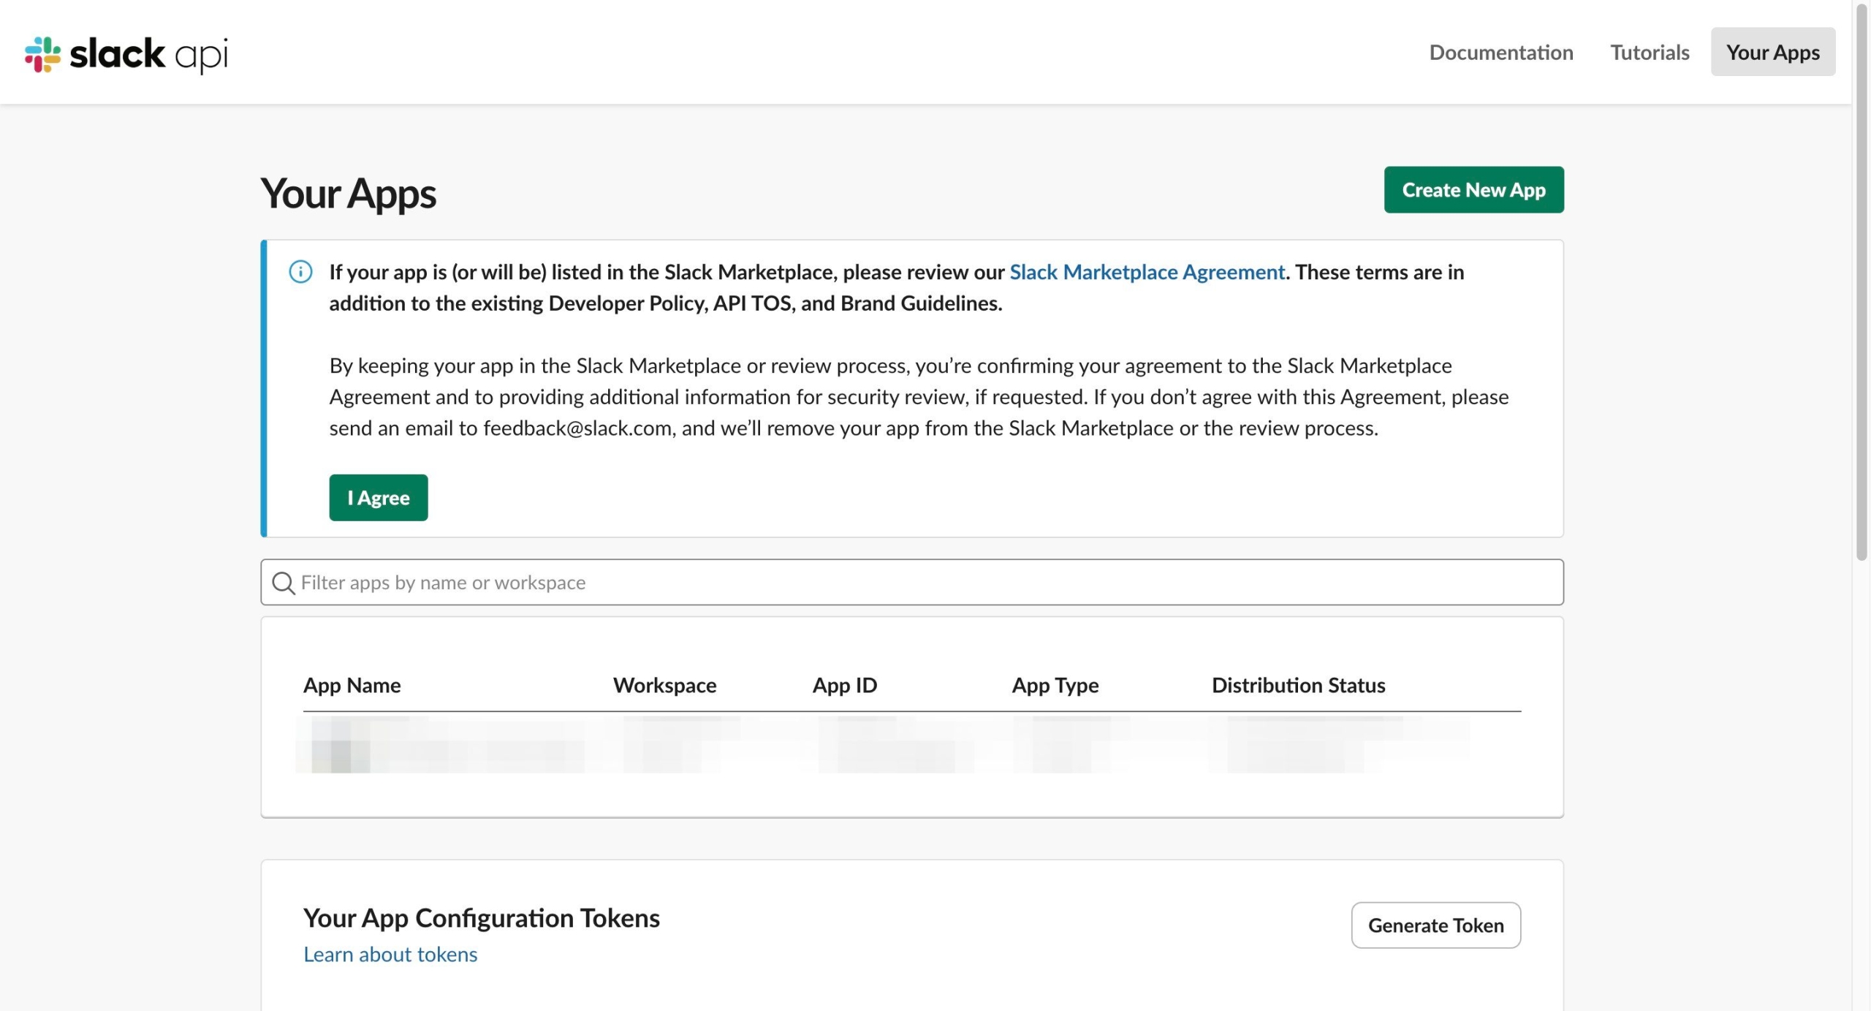Click the Slack logo icon
This screenshot has width=1871, height=1011.
click(42, 54)
